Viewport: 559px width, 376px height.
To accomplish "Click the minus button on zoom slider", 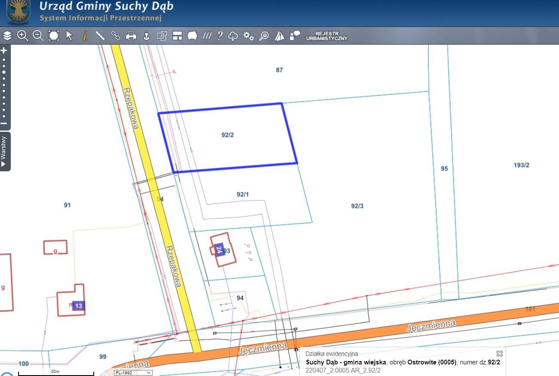I will click(x=4, y=124).
